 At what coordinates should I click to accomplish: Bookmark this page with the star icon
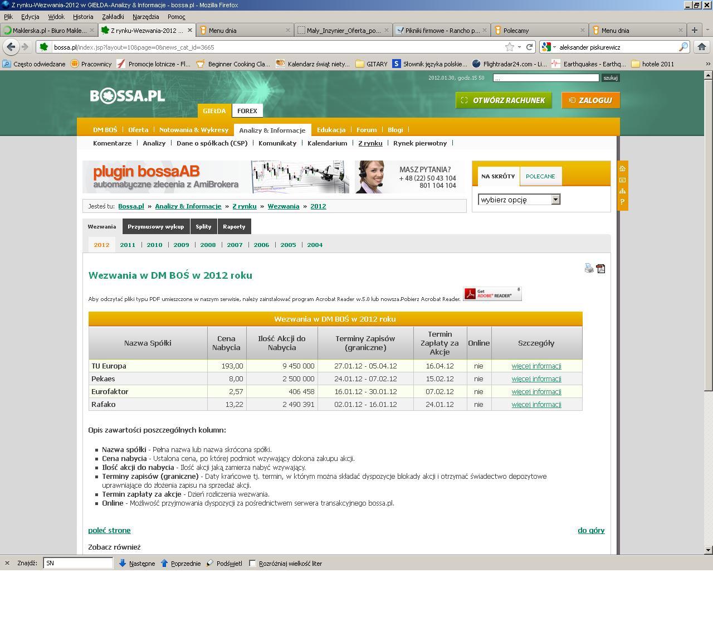509,47
